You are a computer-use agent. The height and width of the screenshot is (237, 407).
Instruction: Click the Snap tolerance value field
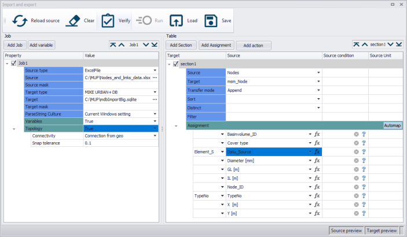[x=120, y=143]
